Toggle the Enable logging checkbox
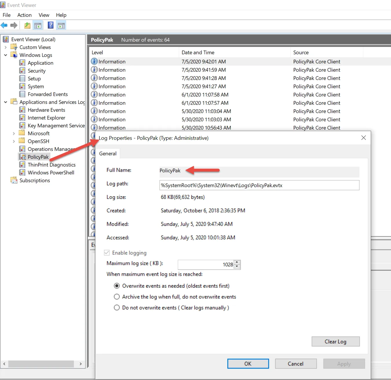The height and width of the screenshot is (380, 391). (x=107, y=253)
